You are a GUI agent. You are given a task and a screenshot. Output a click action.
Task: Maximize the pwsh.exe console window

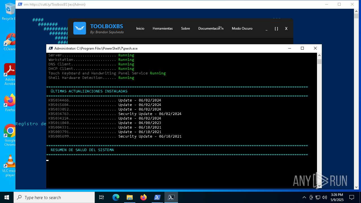pos(302,48)
